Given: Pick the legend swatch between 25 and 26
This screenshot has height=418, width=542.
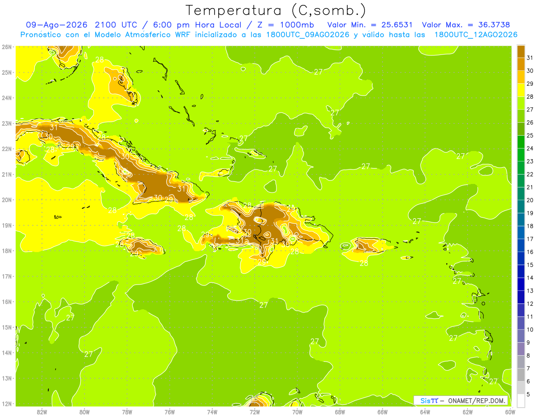Looking at the screenshot, I should (x=521, y=129).
